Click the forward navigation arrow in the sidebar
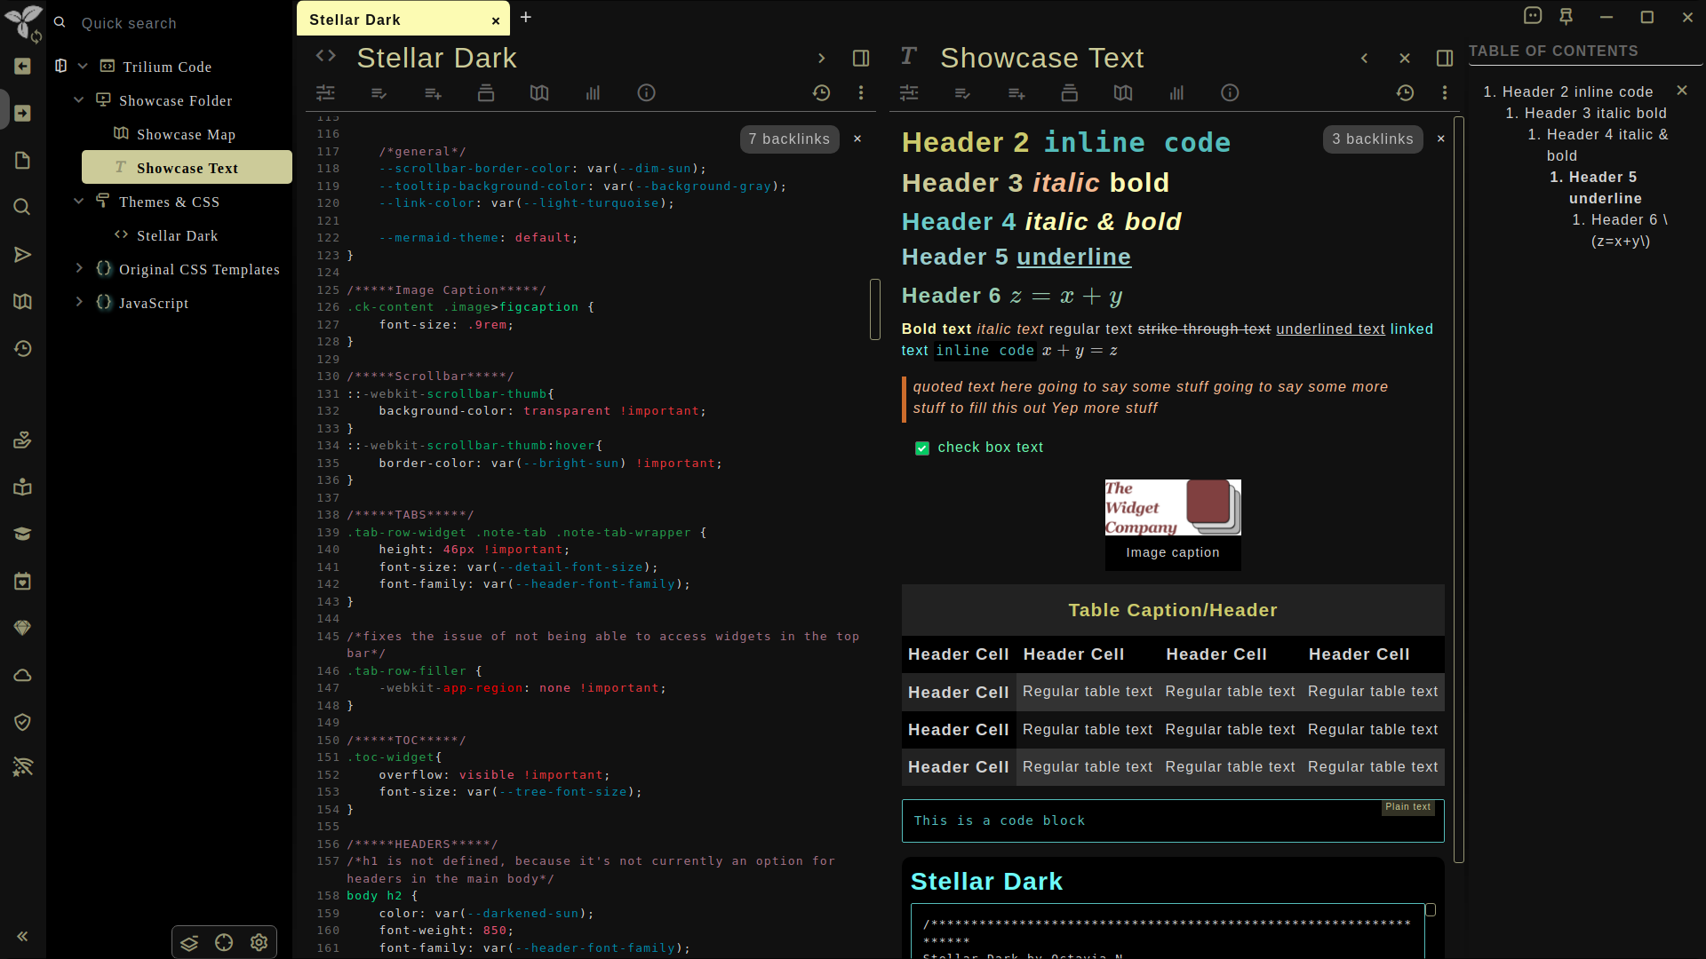Screen dimensions: 1706x959 click(23, 114)
